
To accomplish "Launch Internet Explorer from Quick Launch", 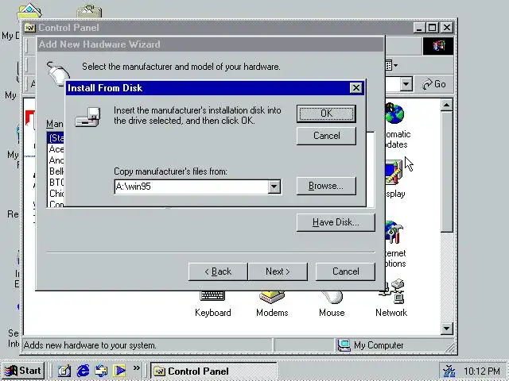I will pyautogui.click(x=83, y=371).
